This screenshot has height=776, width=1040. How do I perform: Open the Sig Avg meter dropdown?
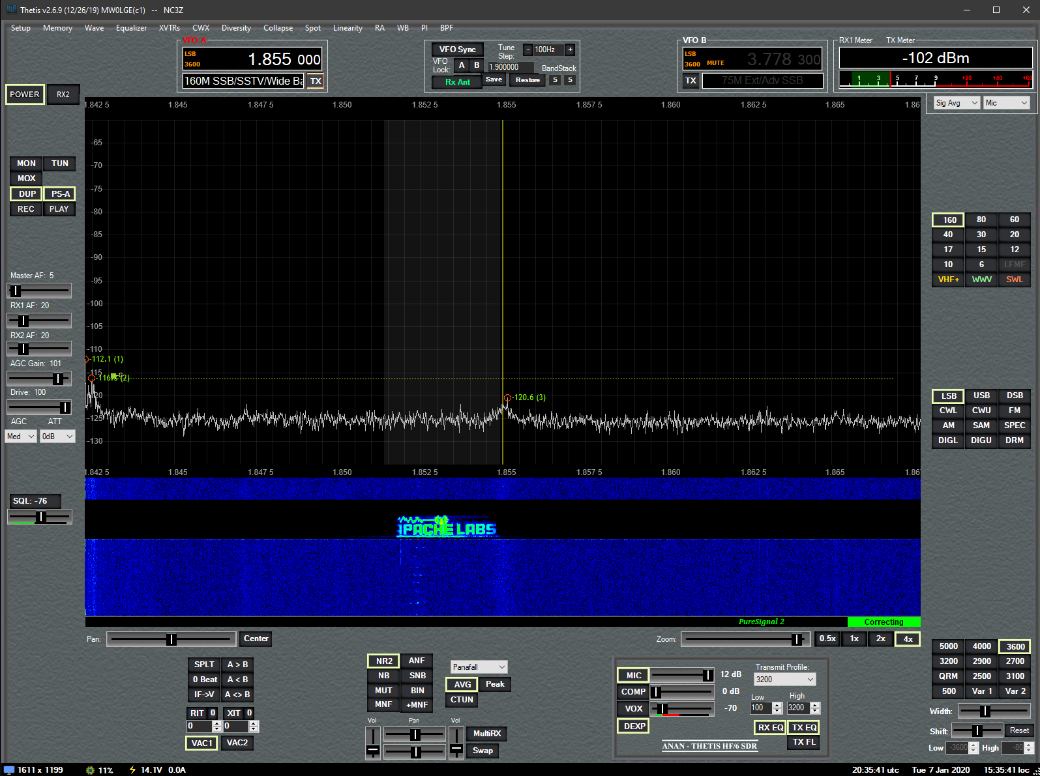pyautogui.click(x=957, y=103)
